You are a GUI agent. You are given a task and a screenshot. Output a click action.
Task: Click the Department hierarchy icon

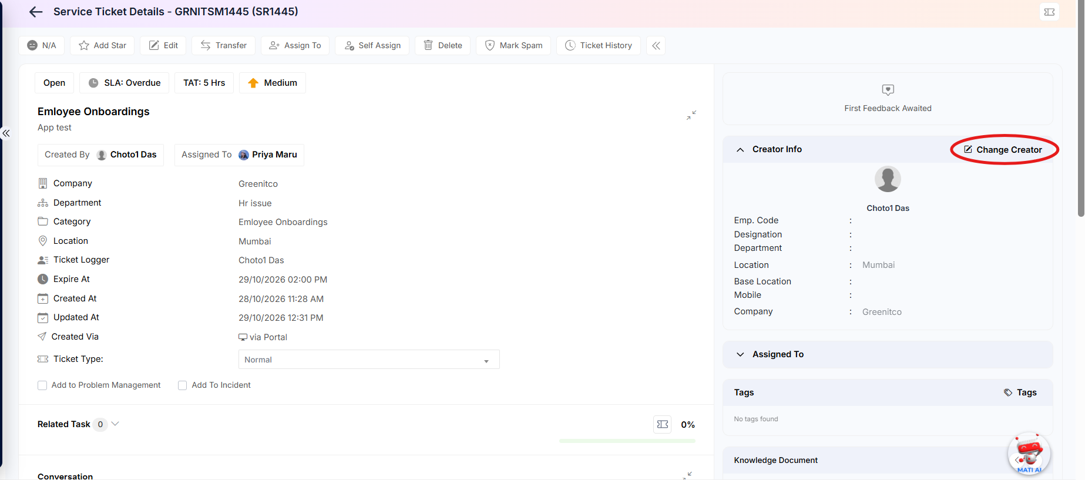(x=43, y=203)
